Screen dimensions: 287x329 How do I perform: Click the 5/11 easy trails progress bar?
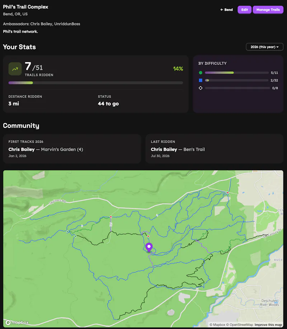(x=236, y=73)
